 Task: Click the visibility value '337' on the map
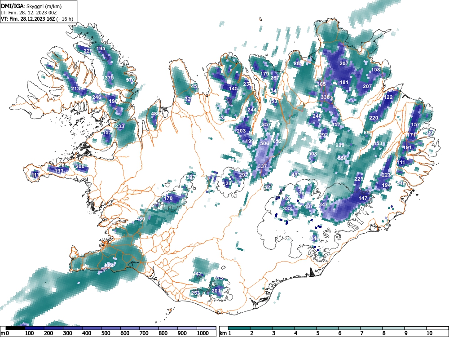click(x=262, y=166)
